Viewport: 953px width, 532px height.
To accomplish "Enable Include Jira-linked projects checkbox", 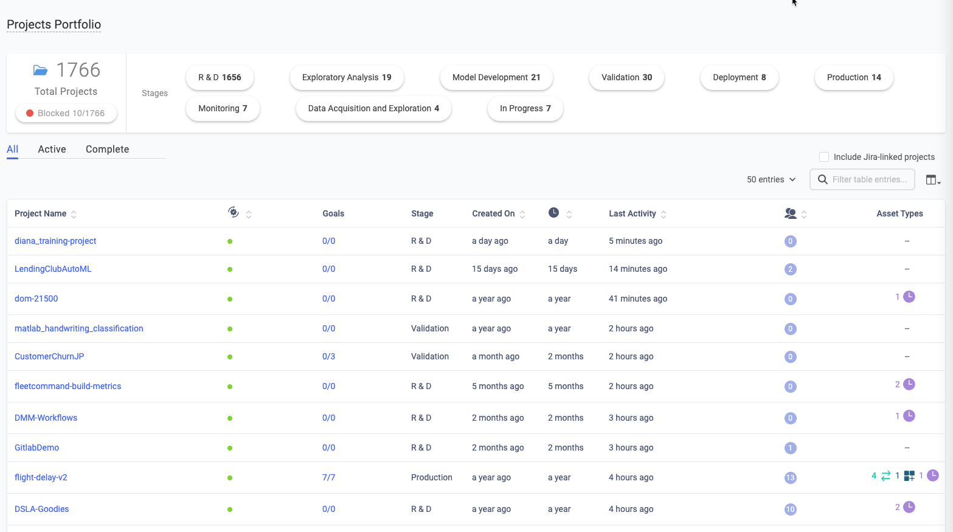I will [x=824, y=157].
